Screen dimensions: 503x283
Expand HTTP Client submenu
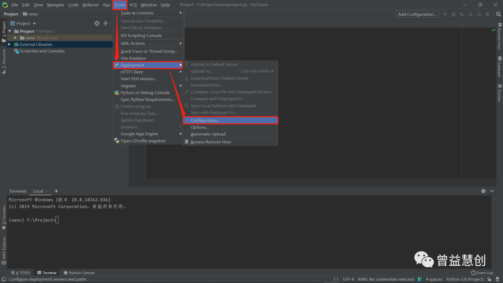coord(149,72)
